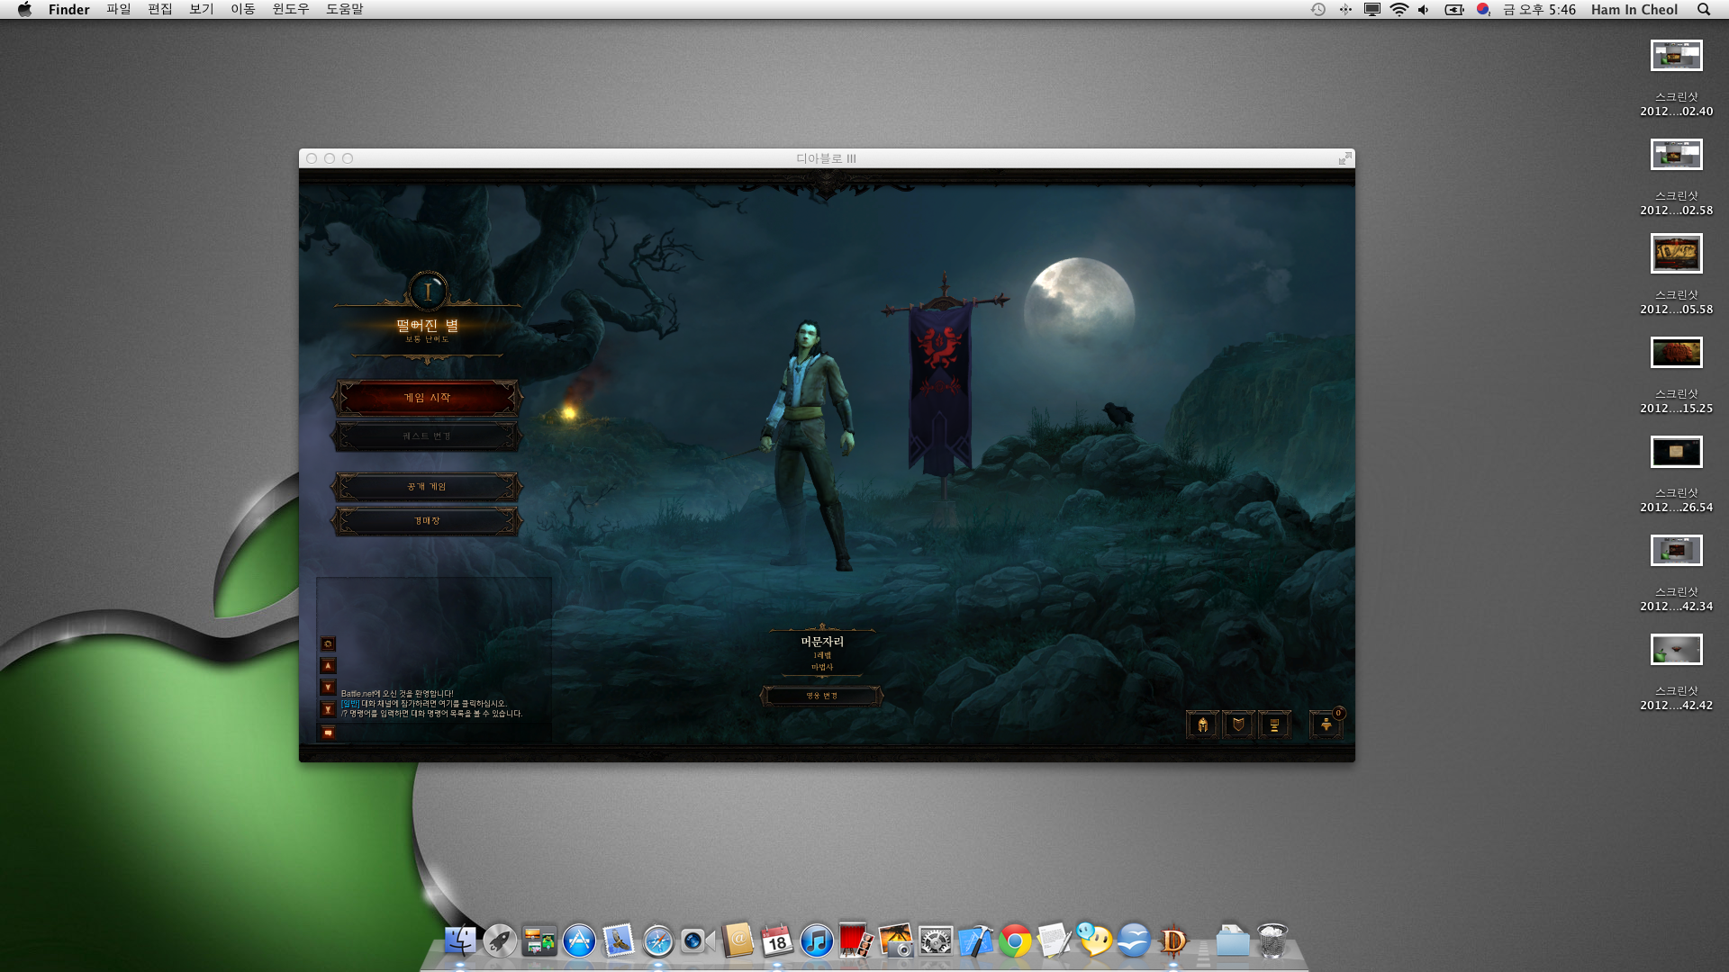
Task: Click 영웅 변경 (Switch Hero) button
Action: pyautogui.click(x=822, y=696)
